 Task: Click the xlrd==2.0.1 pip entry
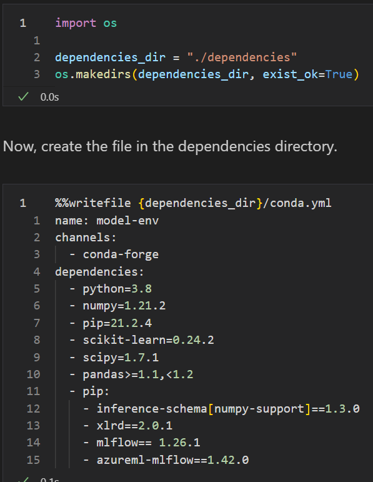click(134, 426)
